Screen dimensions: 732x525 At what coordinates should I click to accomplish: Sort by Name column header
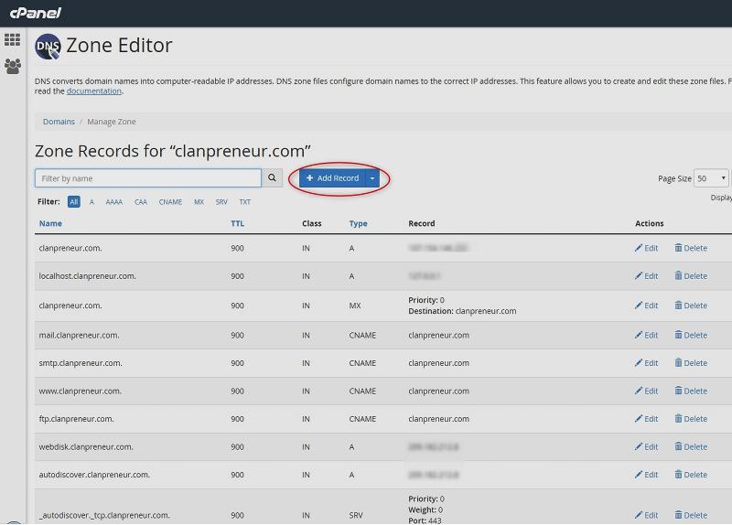[50, 223]
